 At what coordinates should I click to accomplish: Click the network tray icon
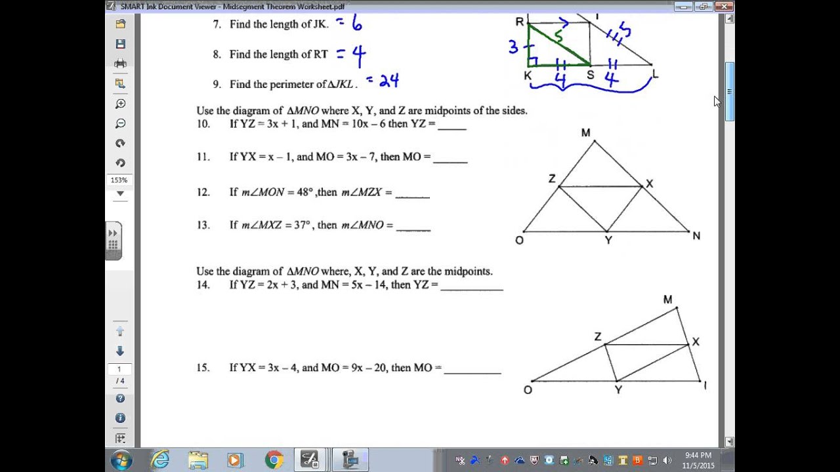coord(653,460)
